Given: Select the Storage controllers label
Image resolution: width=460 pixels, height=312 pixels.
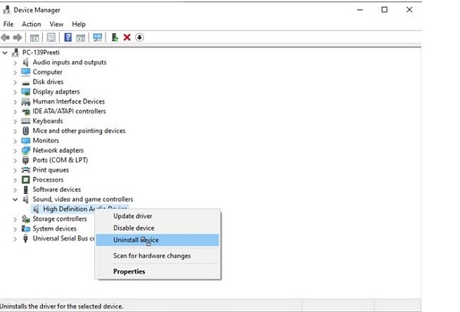Looking at the screenshot, I should click(x=60, y=218).
